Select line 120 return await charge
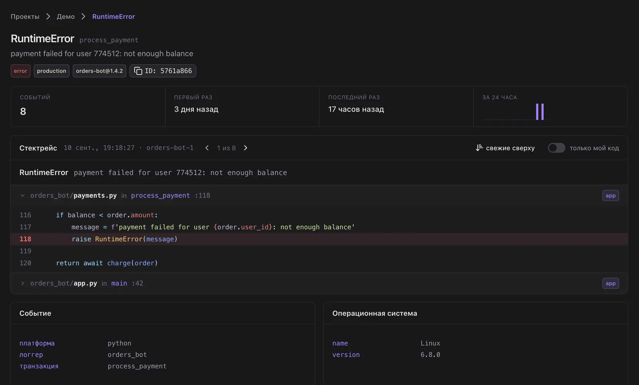This screenshot has width=639, height=385. pyautogui.click(x=319, y=263)
